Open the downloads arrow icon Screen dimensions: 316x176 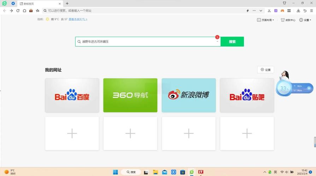tap(298, 11)
